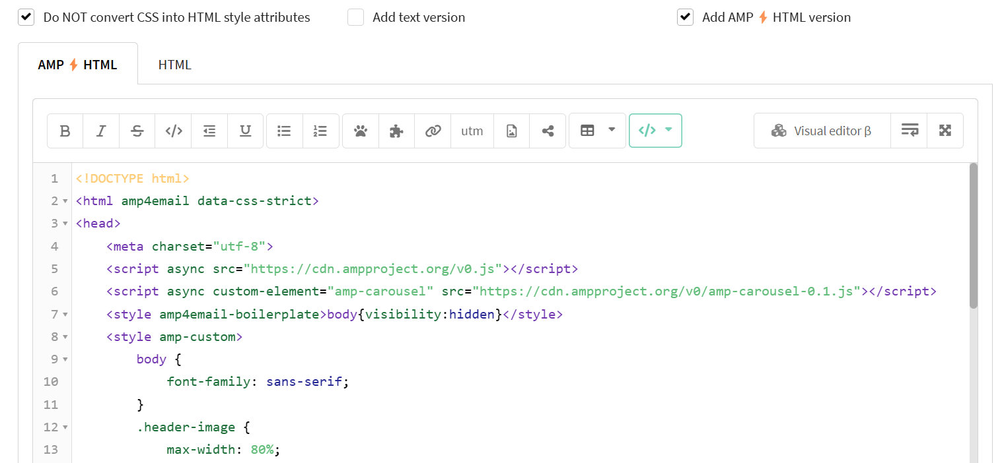
Task: Click the amp-carousel-0.1.js URL on line 6
Action: (x=666, y=291)
